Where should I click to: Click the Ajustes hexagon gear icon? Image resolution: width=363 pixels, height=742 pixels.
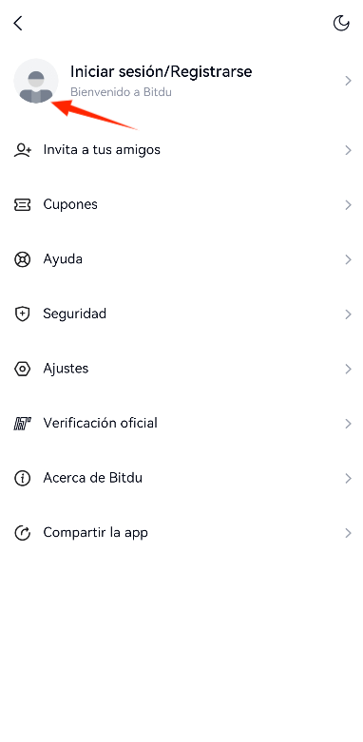[22, 369]
